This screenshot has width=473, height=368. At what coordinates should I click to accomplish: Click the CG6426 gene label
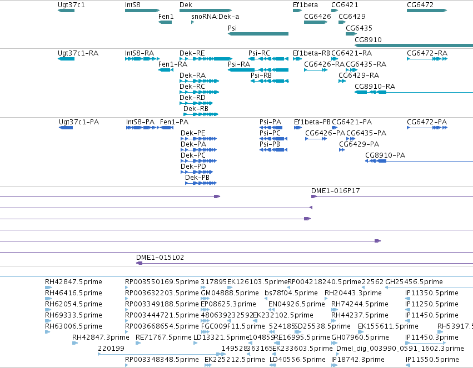pos(317,17)
